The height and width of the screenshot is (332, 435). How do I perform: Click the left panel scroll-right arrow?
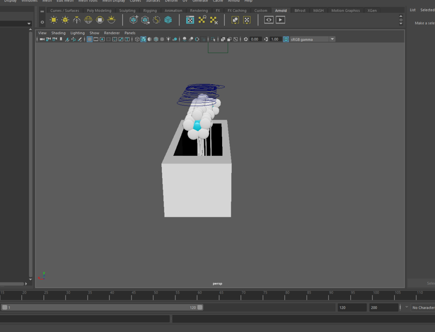(x=26, y=284)
